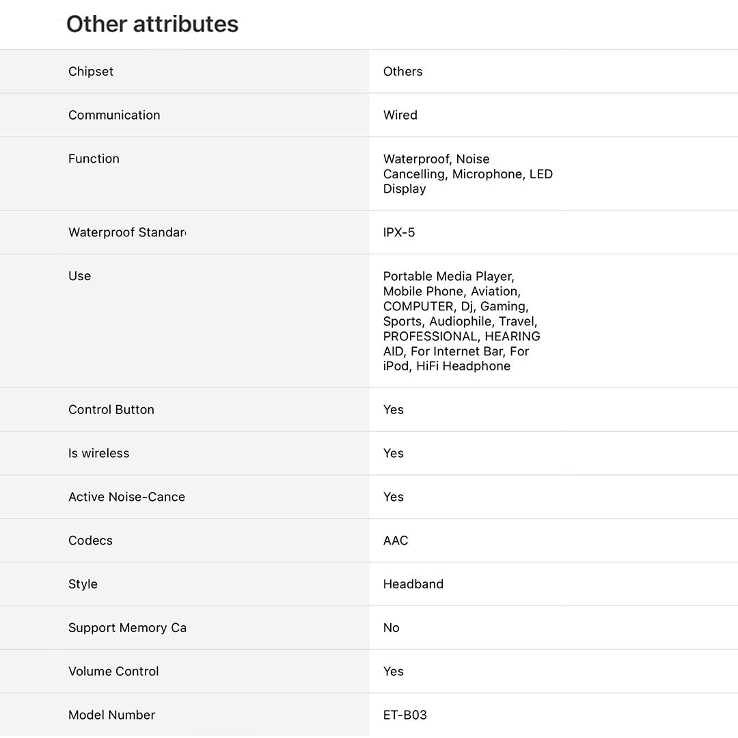This screenshot has width=738, height=738.
Task: Select the "Wired" communication value
Action: 400,115
